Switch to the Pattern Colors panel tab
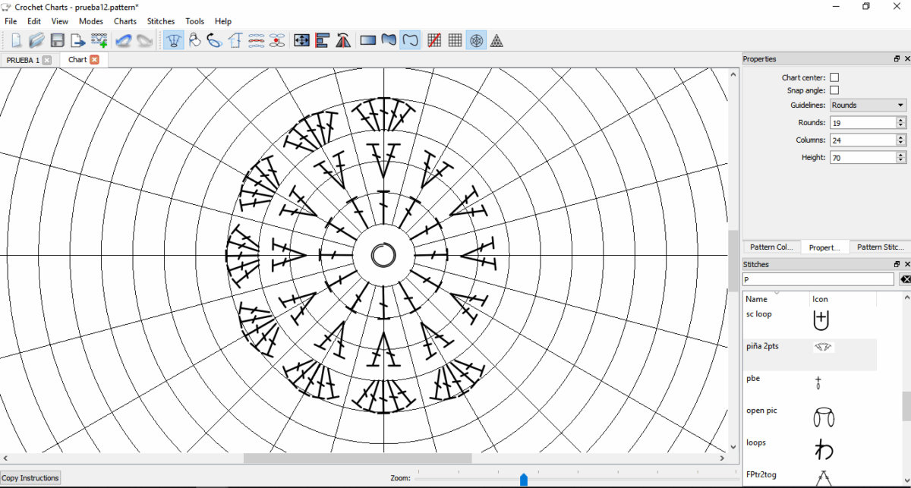This screenshot has height=488, width=911. click(x=771, y=247)
